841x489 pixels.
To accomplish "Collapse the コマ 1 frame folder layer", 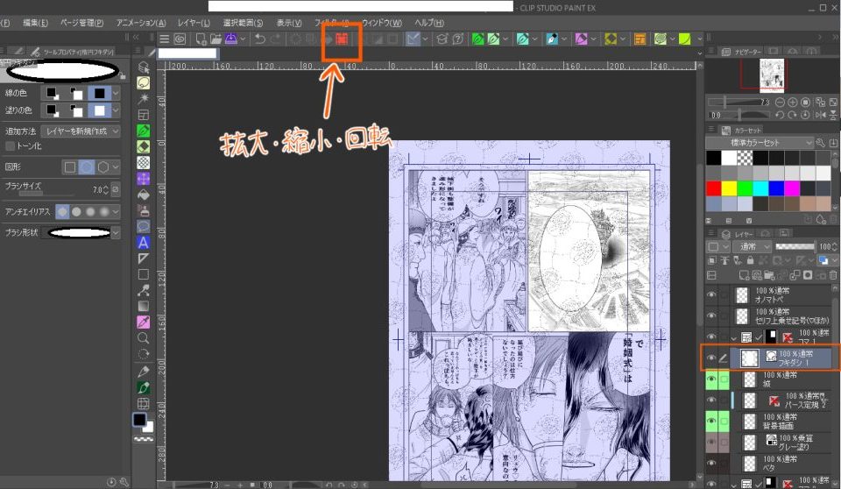I will coord(733,337).
